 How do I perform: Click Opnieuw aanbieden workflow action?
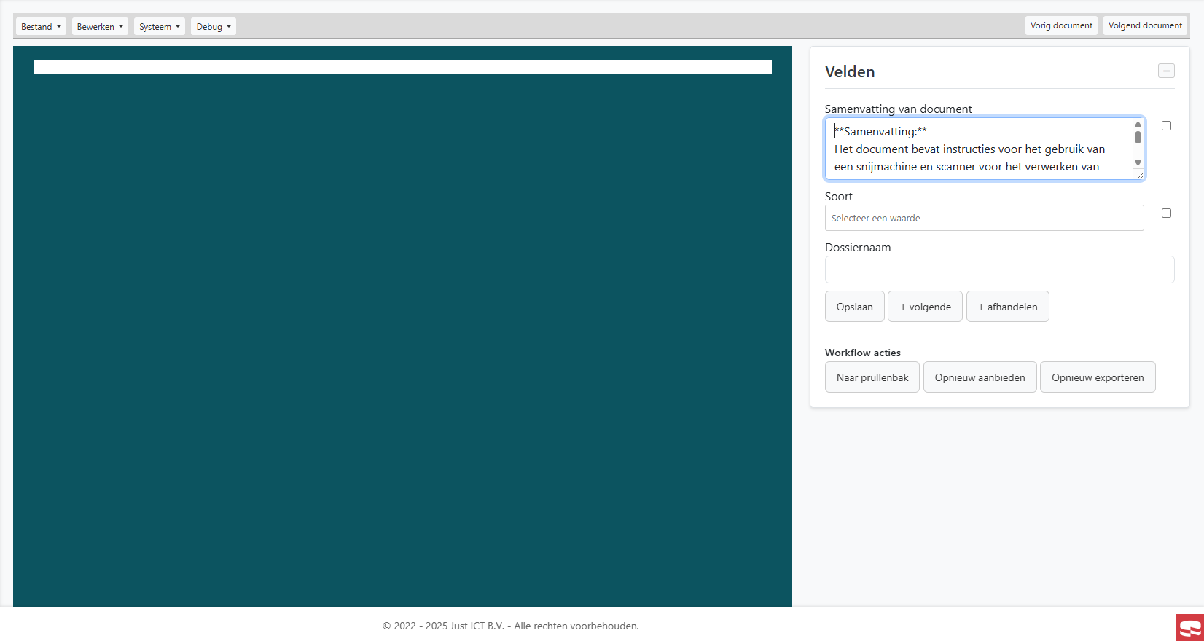(980, 377)
